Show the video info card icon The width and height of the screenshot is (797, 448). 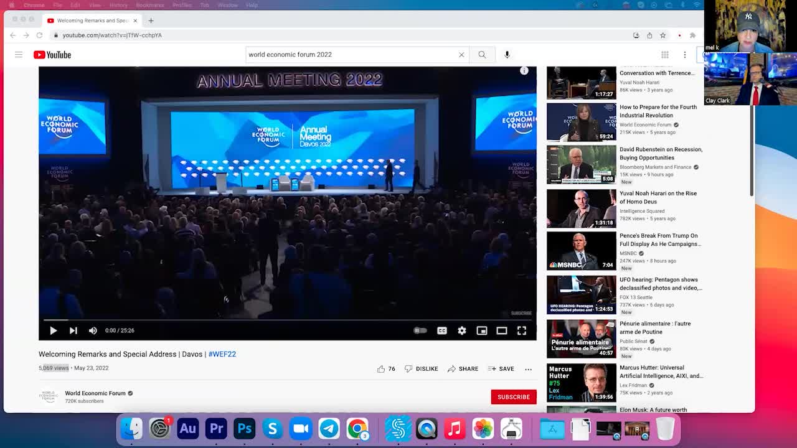524,71
